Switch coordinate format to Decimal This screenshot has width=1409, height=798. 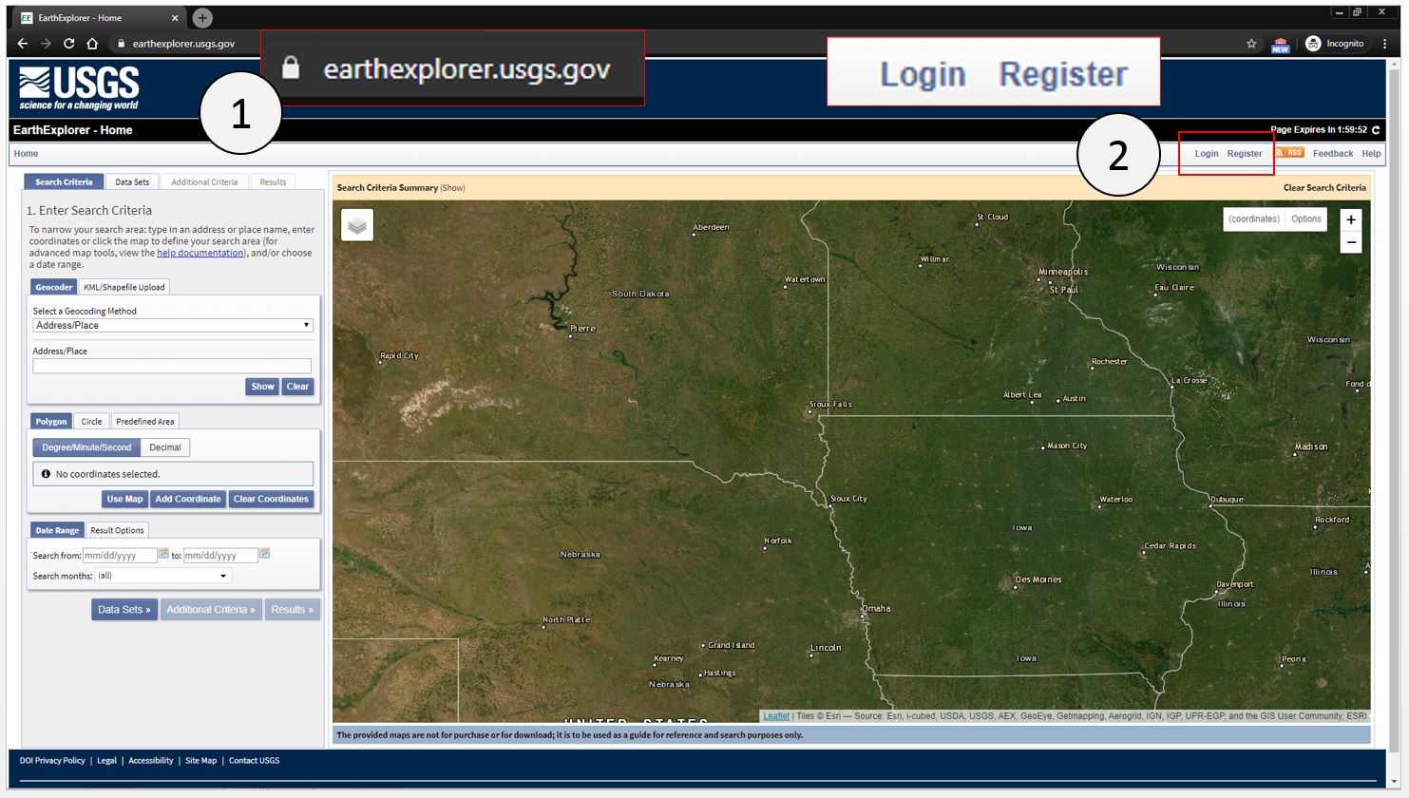click(x=165, y=447)
